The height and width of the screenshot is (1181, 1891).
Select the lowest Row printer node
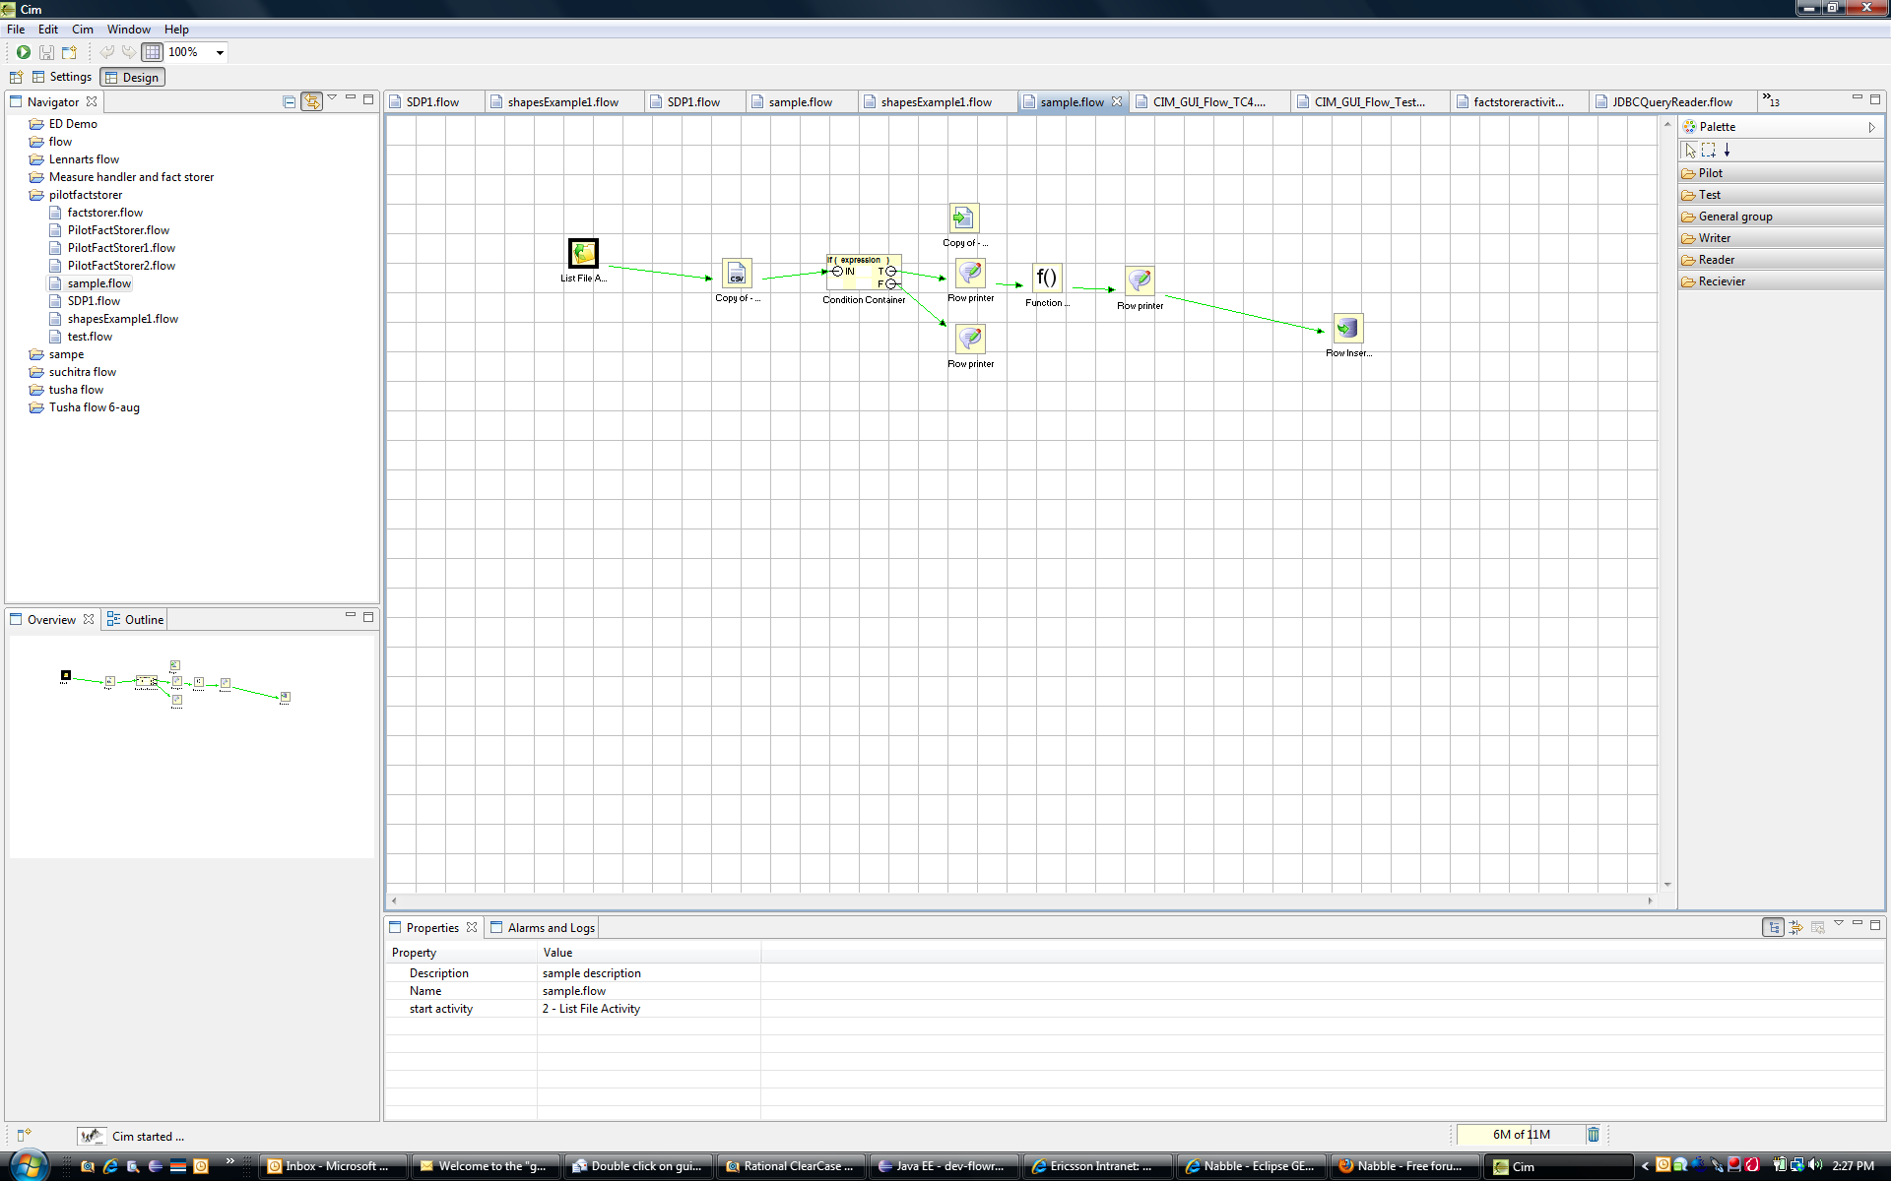970,339
